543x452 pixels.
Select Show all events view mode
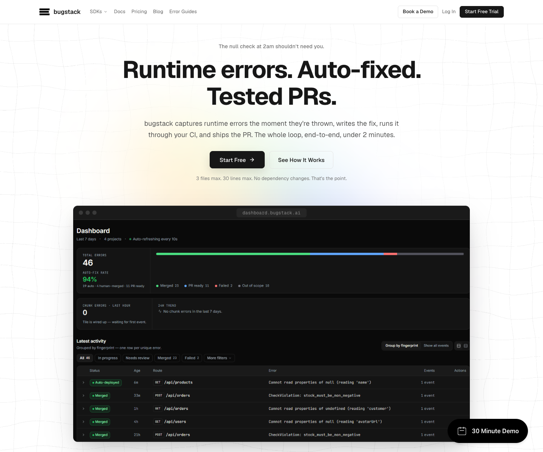coord(436,346)
